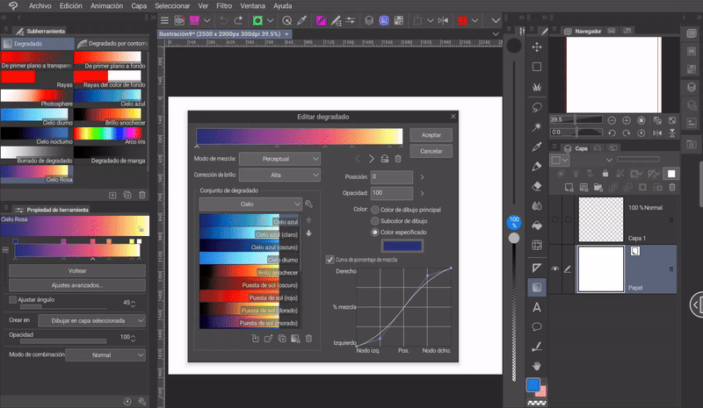This screenshot has height=408, width=703.
Task: Switch to 'Degradado por contorno' tab
Action: coord(111,43)
